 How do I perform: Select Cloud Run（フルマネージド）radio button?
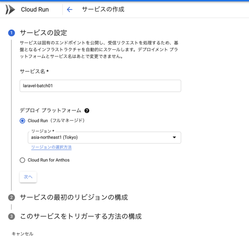click(x=22, y=121)
